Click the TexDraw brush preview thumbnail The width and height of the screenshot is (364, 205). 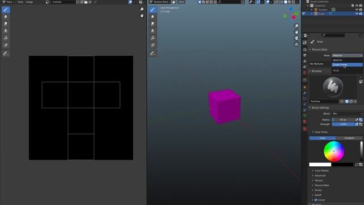tap(333, 87)
